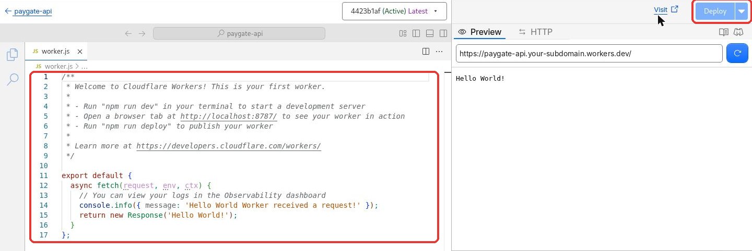Open the Visit link
The image size is (752, 251).
pos(666,9)
